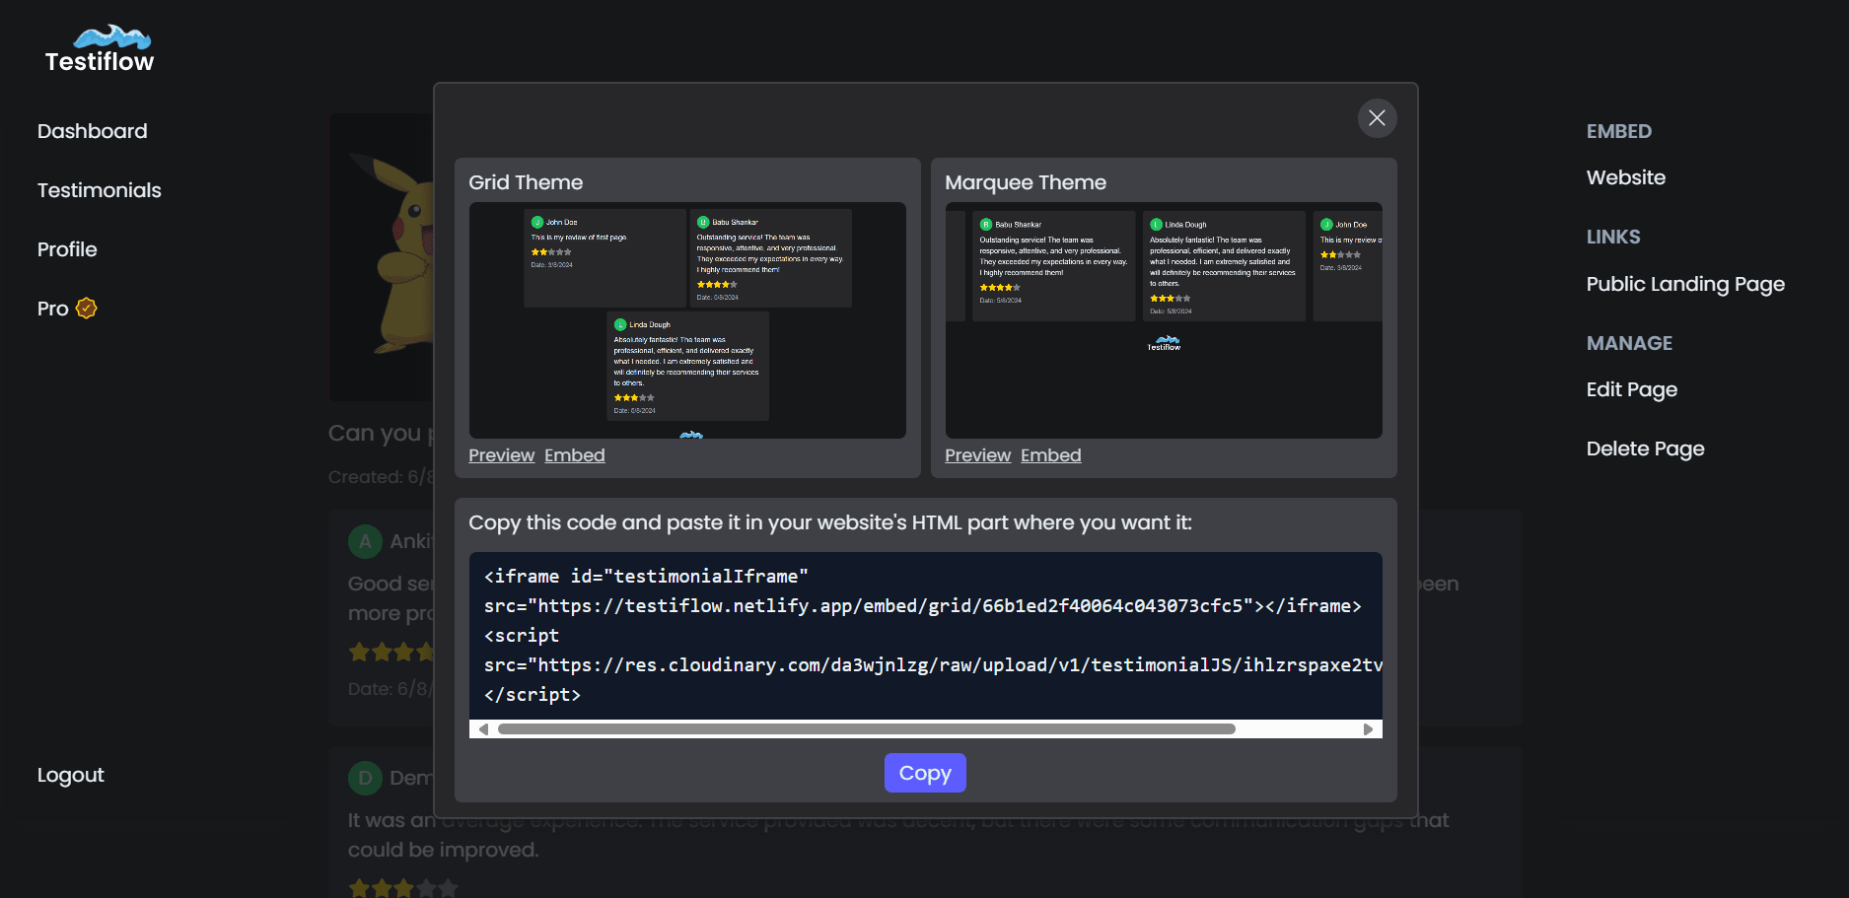This screenshot has height=898, width=1849.
Task: Open the Profile section
Action: click(x=67, y=249)
